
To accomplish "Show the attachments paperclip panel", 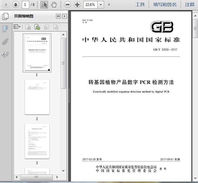I will tap(5, 41).
